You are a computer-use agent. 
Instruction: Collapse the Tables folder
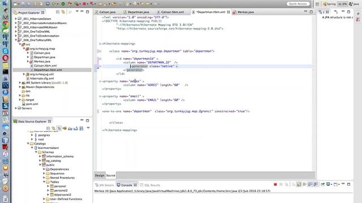pyautogui.click(x=44, y=182)
